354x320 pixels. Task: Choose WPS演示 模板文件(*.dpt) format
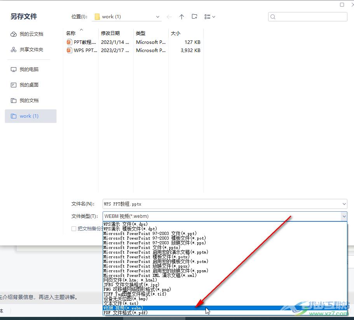225,229
